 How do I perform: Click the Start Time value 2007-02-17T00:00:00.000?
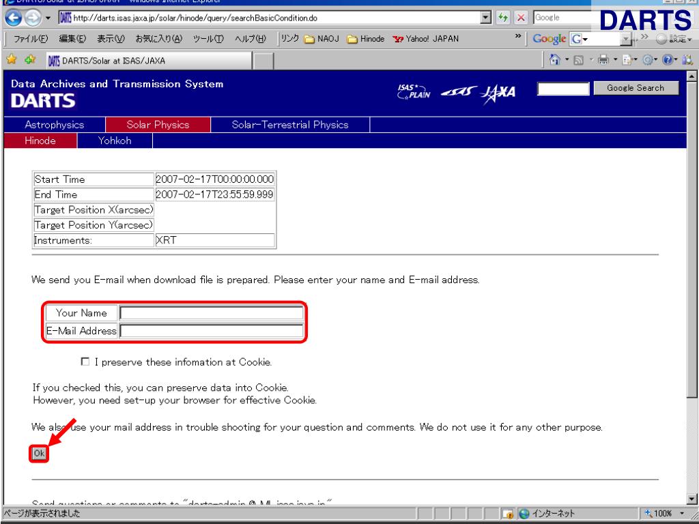pyautogui.click(x=214, y=179)
